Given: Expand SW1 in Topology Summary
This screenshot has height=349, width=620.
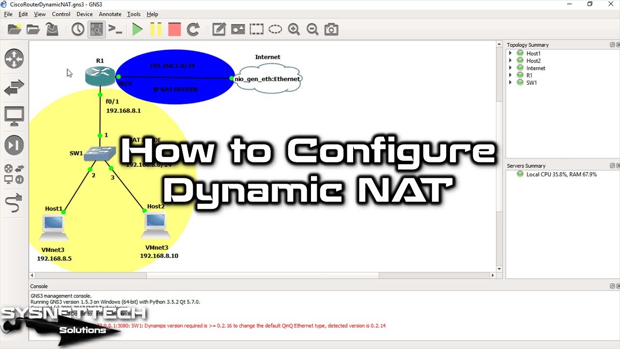Looking at the screenshot, I should point(511,82).
